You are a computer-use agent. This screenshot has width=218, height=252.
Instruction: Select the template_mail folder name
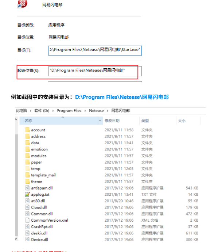point(43,175)
